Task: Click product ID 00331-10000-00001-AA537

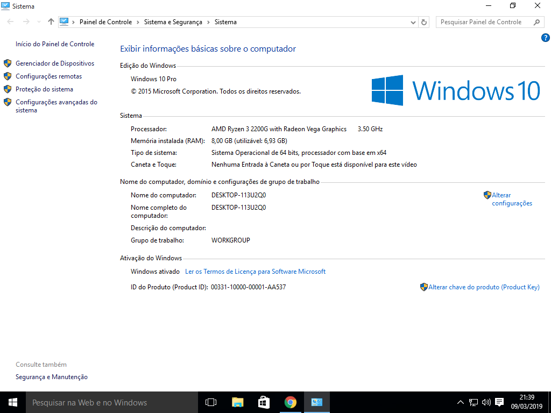Action: click(249, 287)
